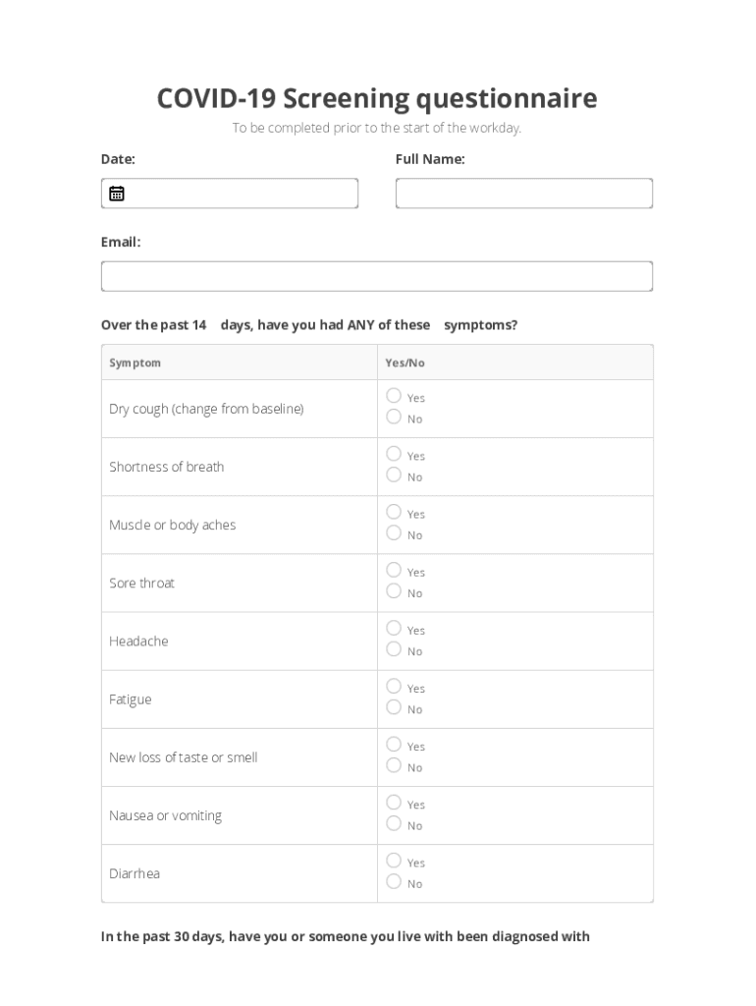Select Yes for New loss of taste or smell

pyautogui.click(x=394, y=744)
